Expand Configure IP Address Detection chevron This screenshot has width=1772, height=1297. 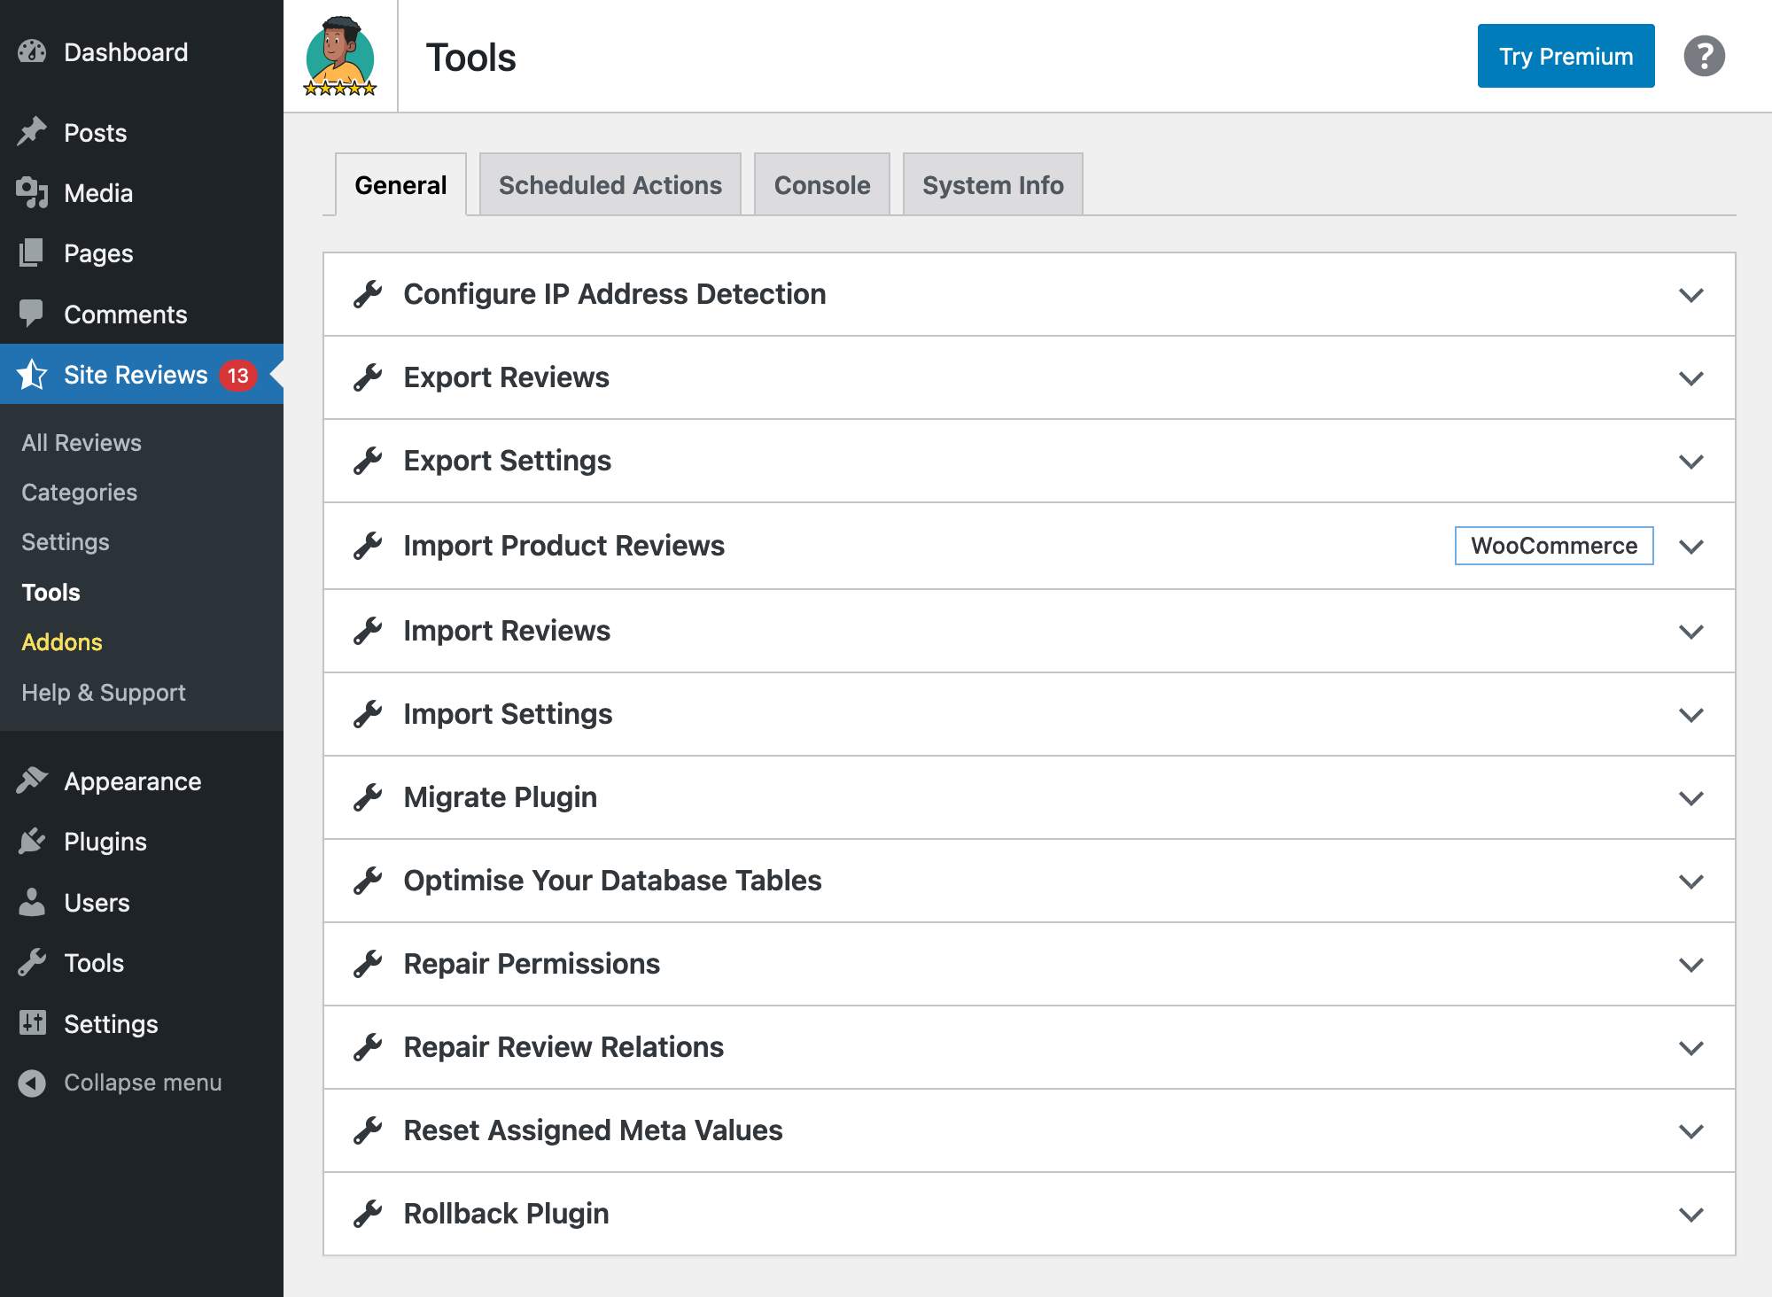(x=1690, y=295)
